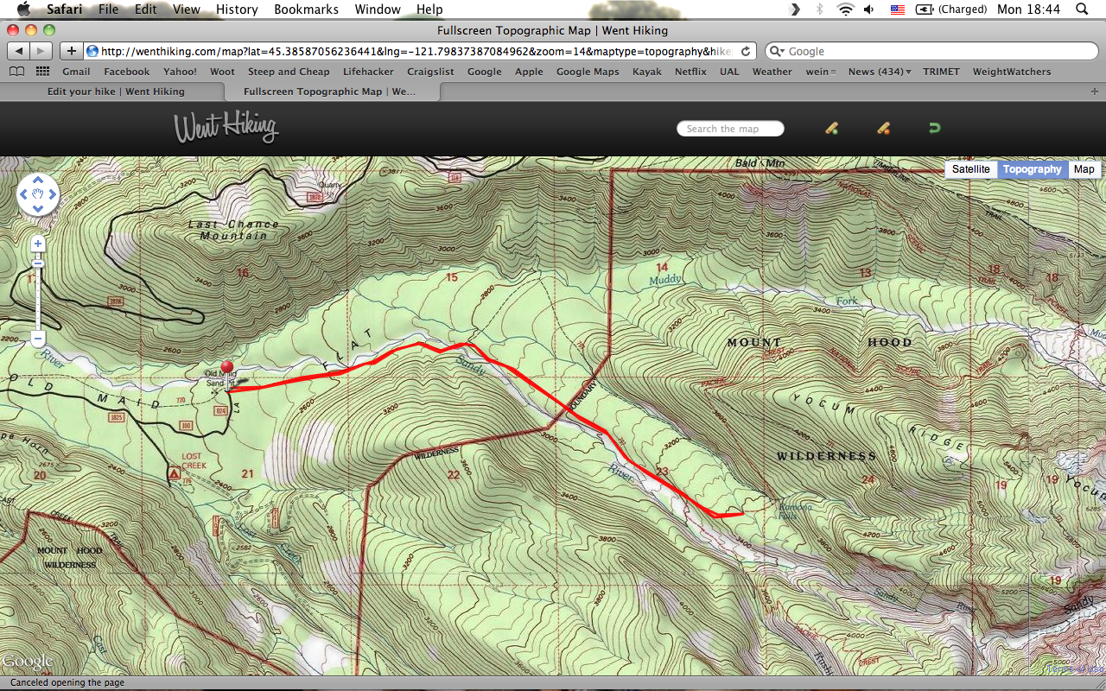Viewport: 1106px width, 691px height.
Task: Click the "Canceled opening the page" status text
Action: [x=67, y=682]
